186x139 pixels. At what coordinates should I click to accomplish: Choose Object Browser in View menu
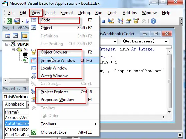tap(64, 52)
